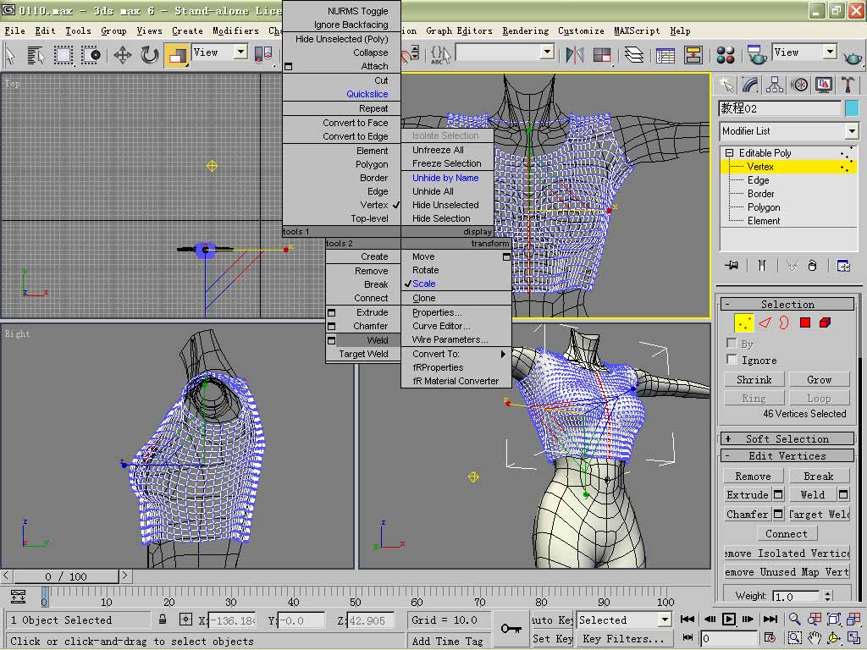Open the Named Selection Sets dropdown
Image resolution: width=867 pixels, height=650 pixels.
547,52
